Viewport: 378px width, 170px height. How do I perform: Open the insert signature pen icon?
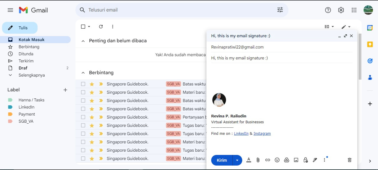click(x=315, y=160)
